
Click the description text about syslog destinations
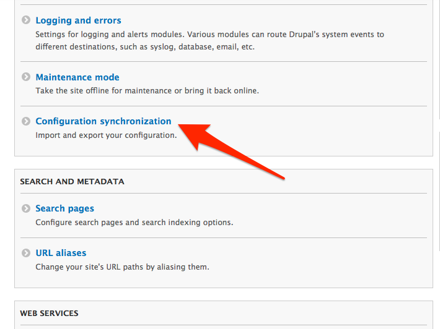pos(209,40)
